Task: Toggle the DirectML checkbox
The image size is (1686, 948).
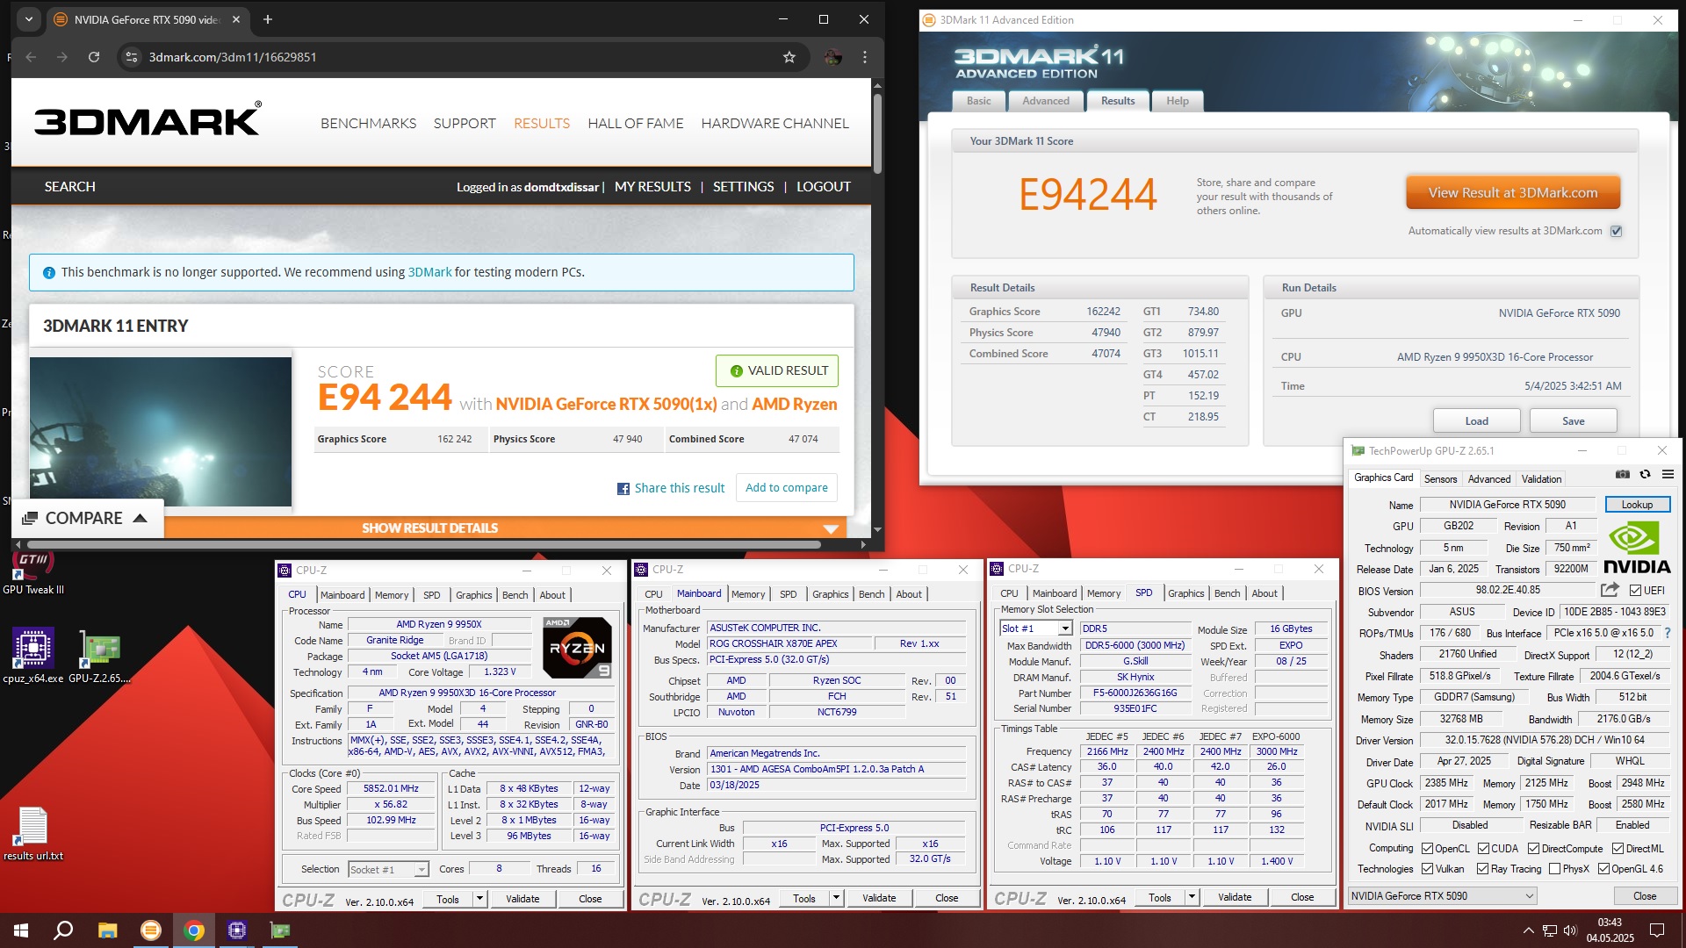Action: click(1618, 849)
